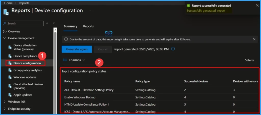Click the sidebar scrollbar up arrow

55,30
